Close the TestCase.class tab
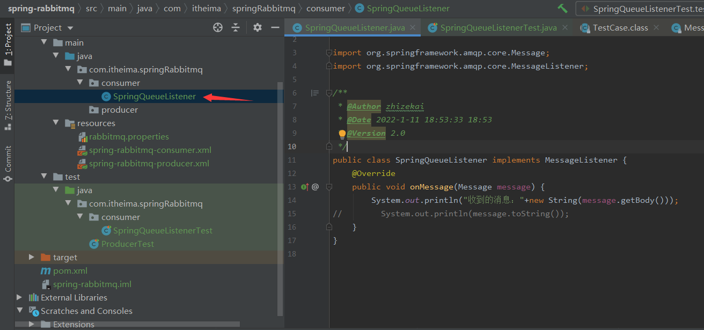The height and width of the screenshot is (330, 704). point(656,27)
